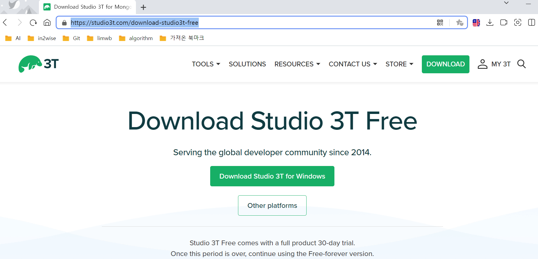Show Other platforms options
Viewport: 538px width, 259px height.
[x=272, y=205]
